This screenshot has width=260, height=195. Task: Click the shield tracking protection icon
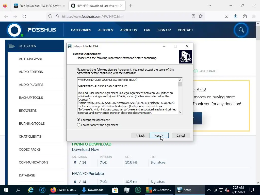50,17
